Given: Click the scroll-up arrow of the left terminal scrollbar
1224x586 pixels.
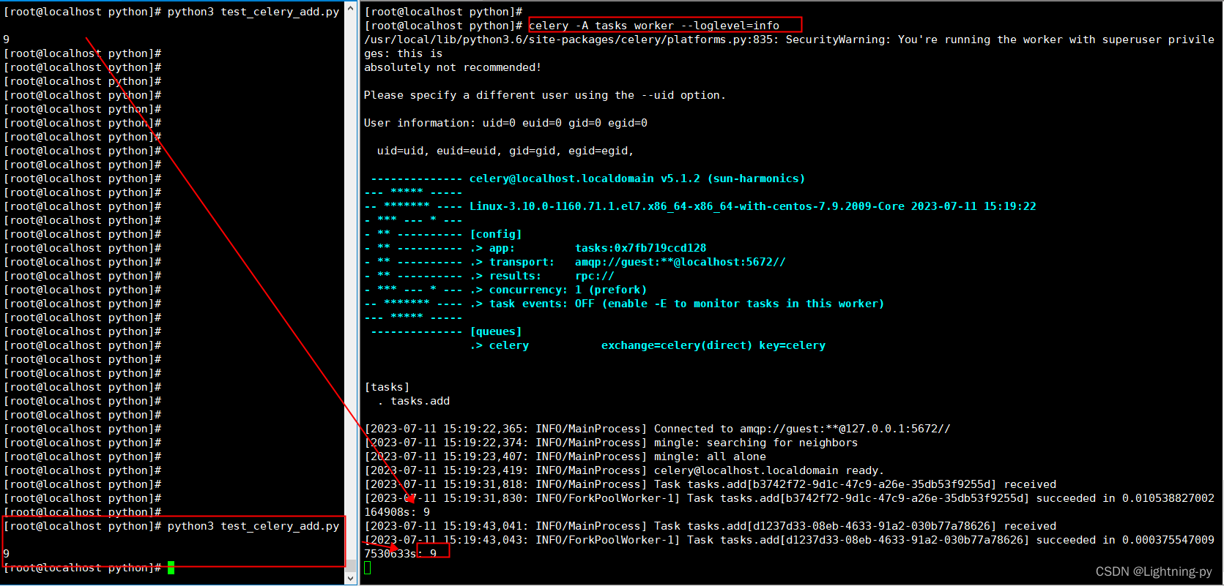Looking at the screenshot, I should coord(350,8).
